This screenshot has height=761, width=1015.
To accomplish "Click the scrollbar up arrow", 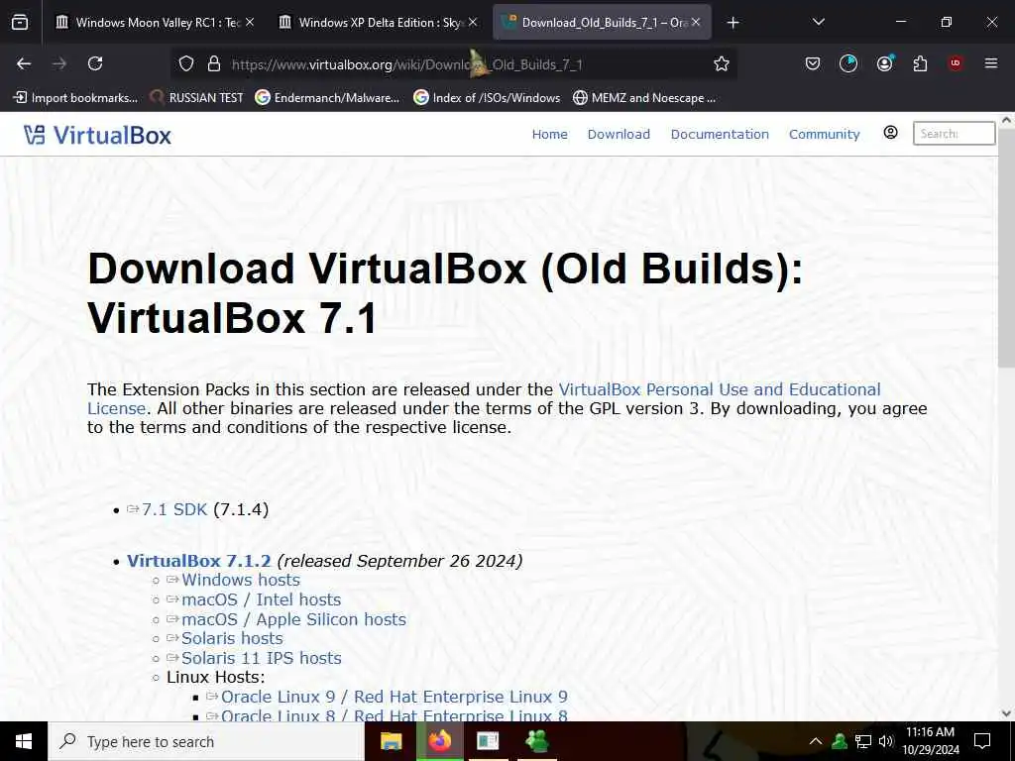I will [1006, 120].
